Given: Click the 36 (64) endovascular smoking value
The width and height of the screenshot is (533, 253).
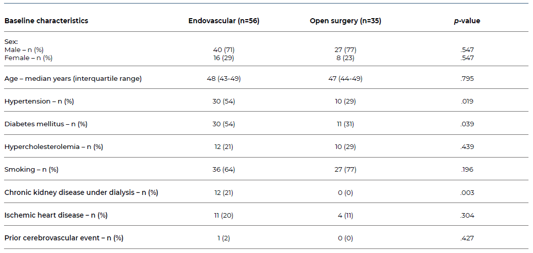Looking at the screenshot, I should [224, 170].
